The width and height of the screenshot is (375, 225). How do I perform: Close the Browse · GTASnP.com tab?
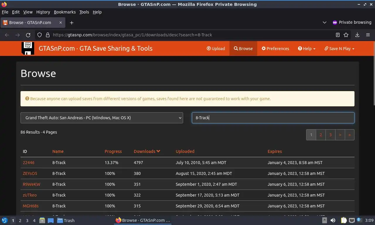coord(61,23)
